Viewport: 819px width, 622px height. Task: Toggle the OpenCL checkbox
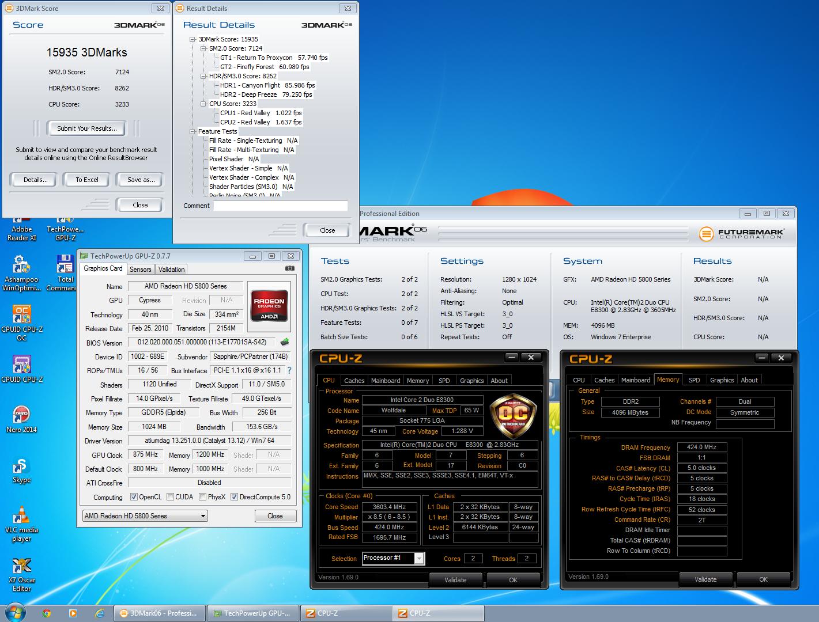[x=134, y=497]
